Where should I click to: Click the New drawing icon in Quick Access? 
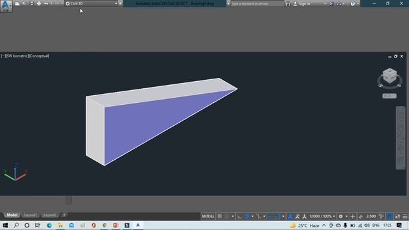[x=17, y=4]
